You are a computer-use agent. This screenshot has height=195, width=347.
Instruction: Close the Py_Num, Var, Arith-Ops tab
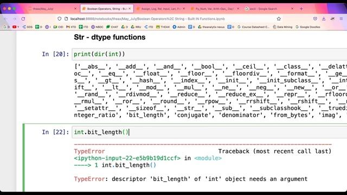click(x=238, y=9)
